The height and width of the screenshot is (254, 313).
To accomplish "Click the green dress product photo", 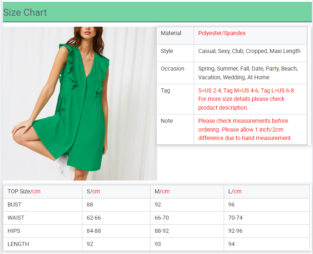I will (80, 103).
